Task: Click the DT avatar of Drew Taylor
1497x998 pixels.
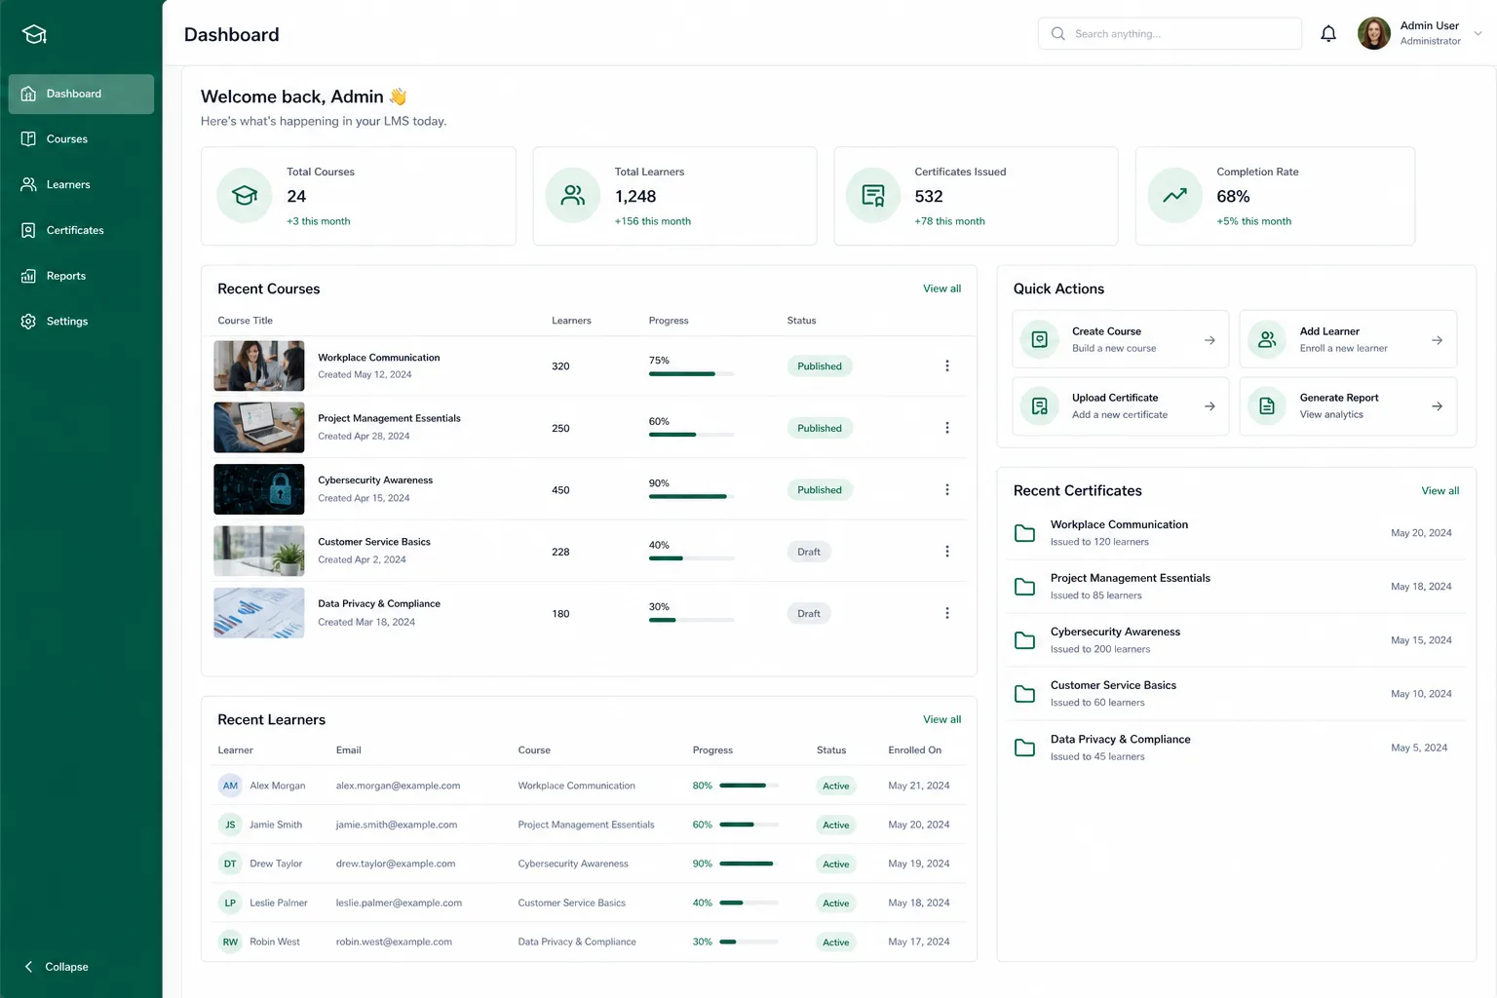Action: (230, 864)
